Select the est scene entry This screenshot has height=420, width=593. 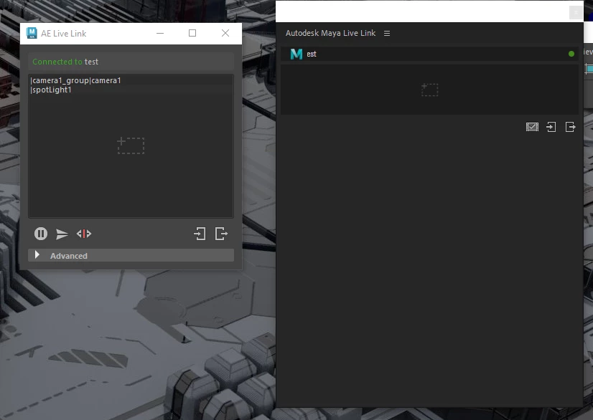429,54
